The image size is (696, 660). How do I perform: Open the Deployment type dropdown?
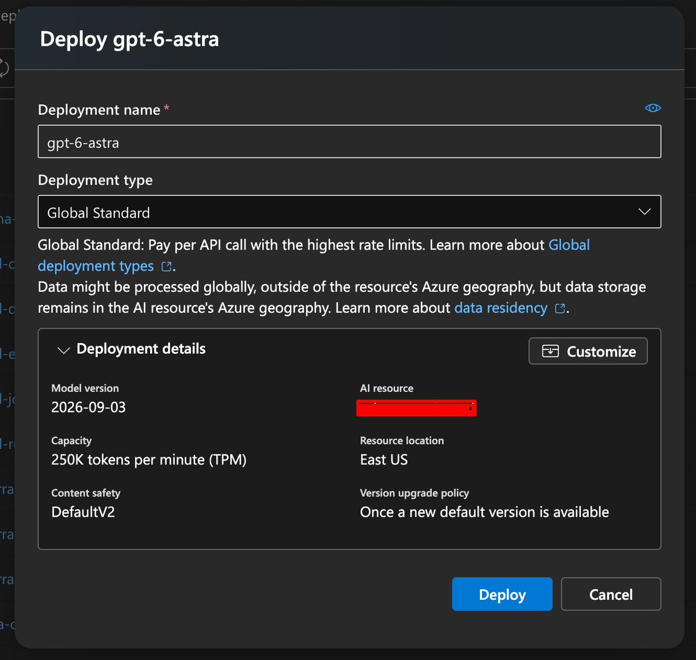click(349, 212)
